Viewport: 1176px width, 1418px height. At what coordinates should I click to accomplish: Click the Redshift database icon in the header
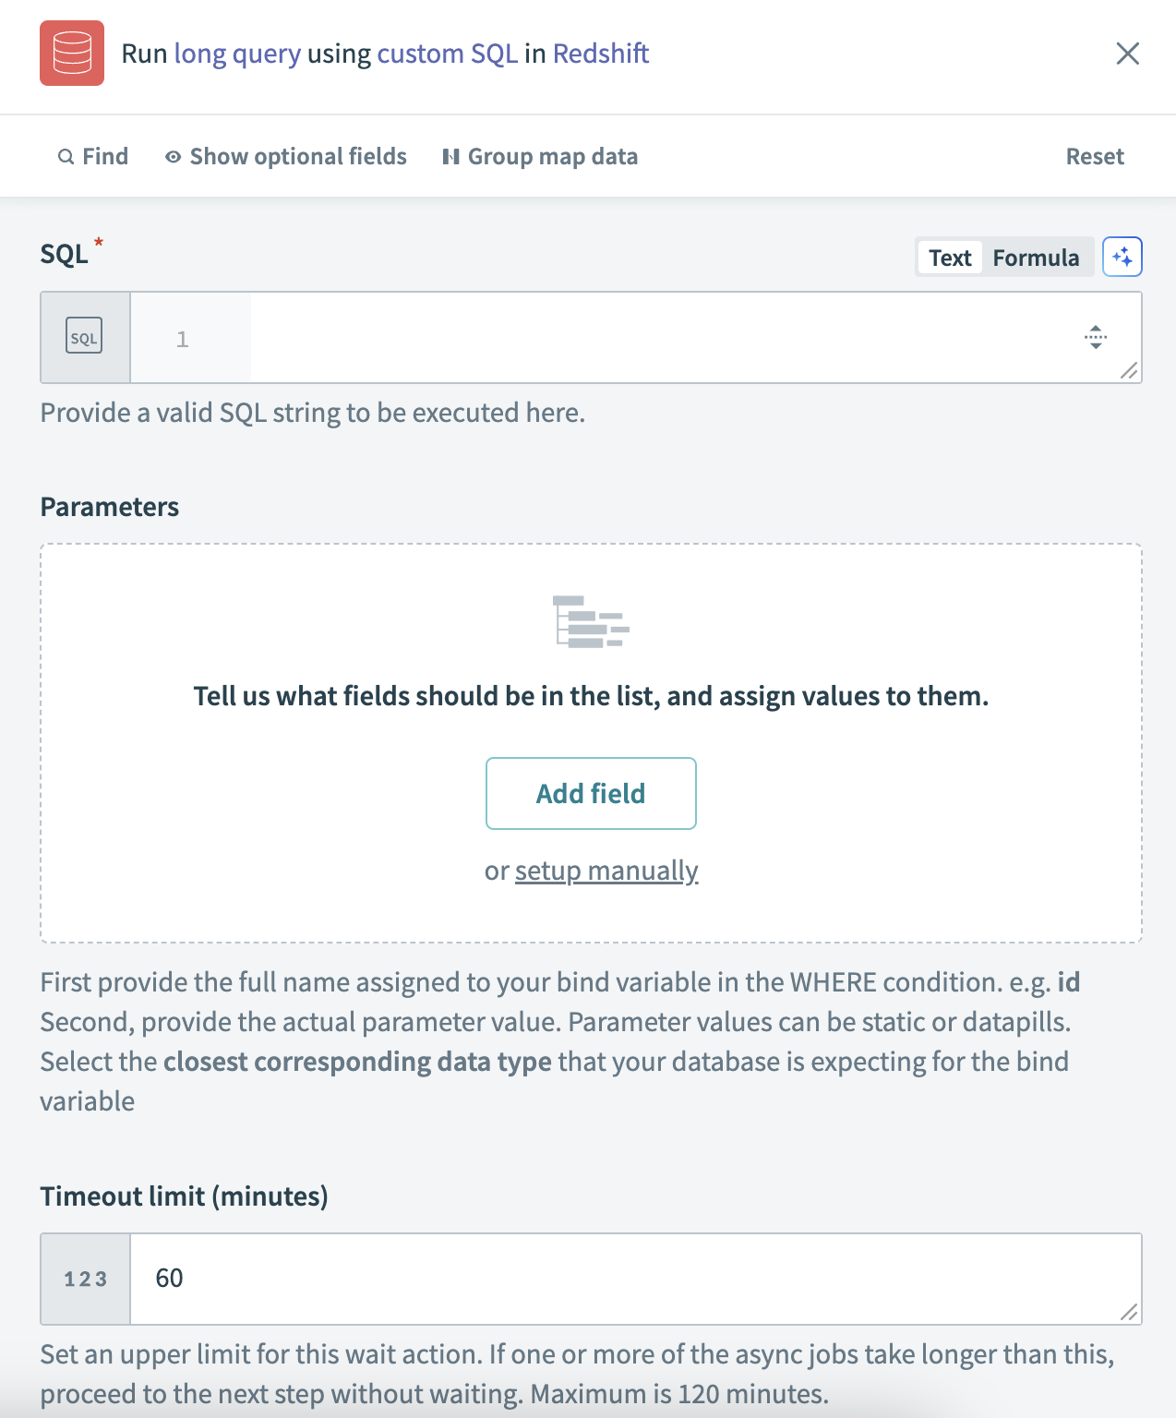pos(72,54)
